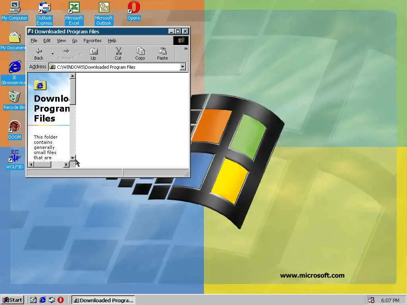Viewport: 407px width, 305px height.
Task: Select the WOLF3D desktop shortcut
Action: point(15,160)
